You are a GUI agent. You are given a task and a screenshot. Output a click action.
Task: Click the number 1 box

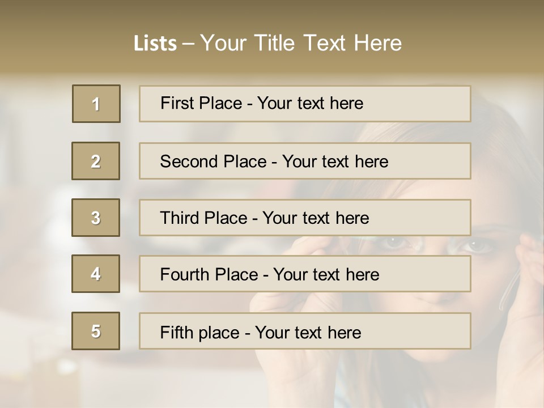pyautogui.click(x=96, y=104)
